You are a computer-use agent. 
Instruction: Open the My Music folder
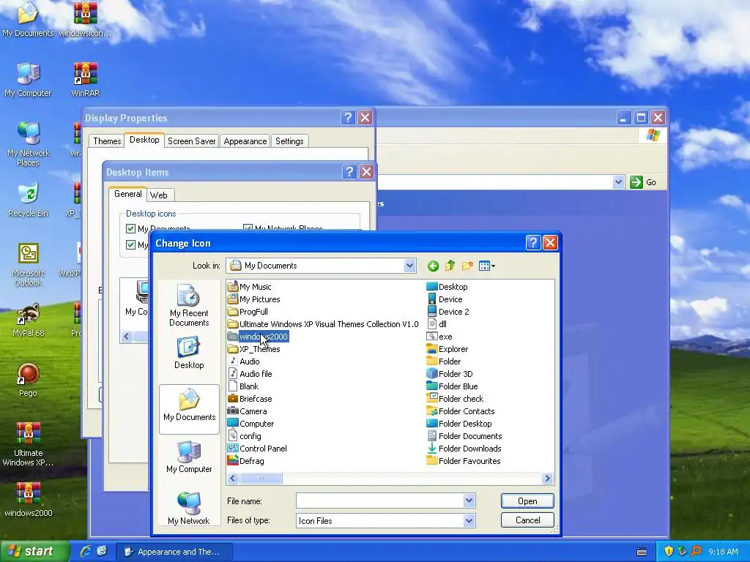pos(249,287)
